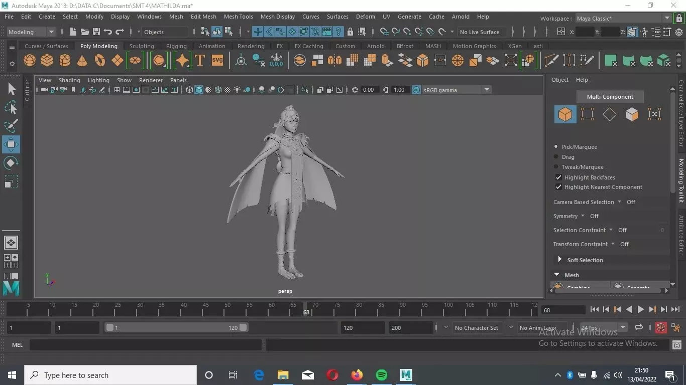Open 24 fps frame rate dropdown
The height and width of the screenshot is (385, 686).
point(604,327)
